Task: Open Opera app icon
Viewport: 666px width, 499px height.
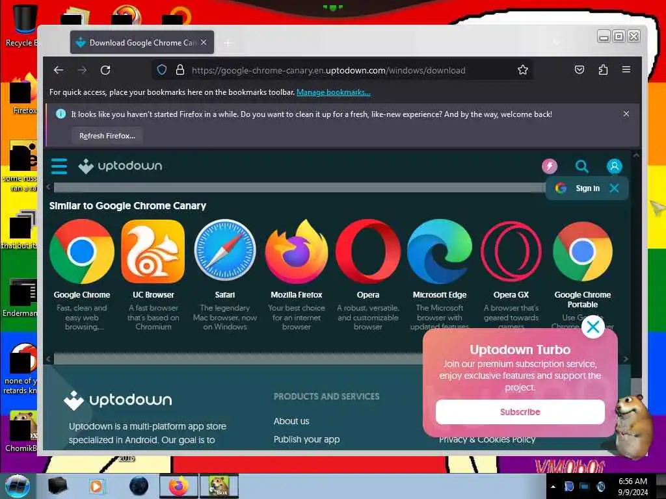Action: (368, 251)
